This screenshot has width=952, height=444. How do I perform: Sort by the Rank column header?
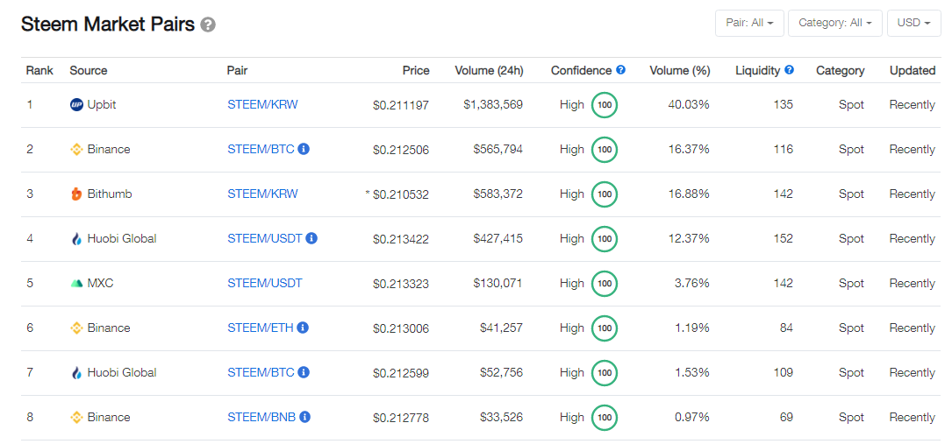(39, 70)
